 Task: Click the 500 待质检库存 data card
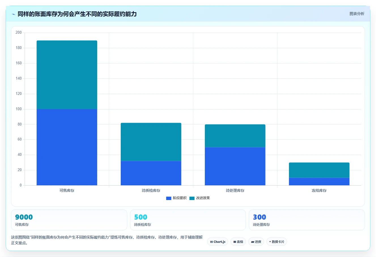(188, 220)
